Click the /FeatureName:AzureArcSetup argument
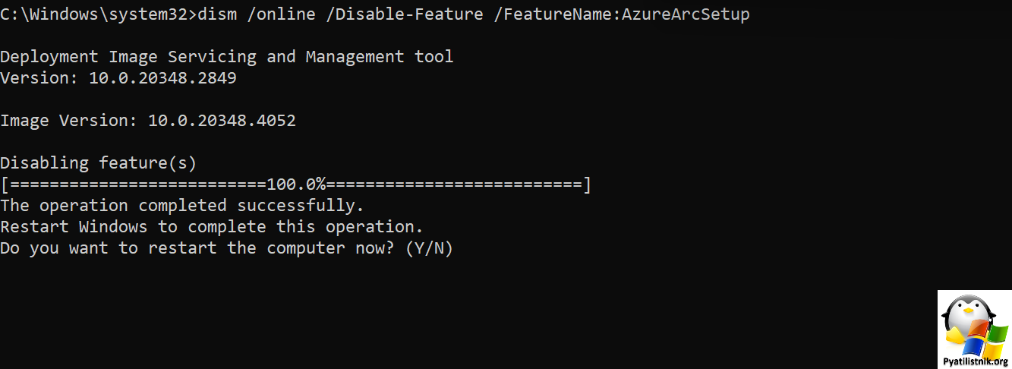Image resolution: width=1012 pixels, height=369 pixels. click(x=622, y=14)
